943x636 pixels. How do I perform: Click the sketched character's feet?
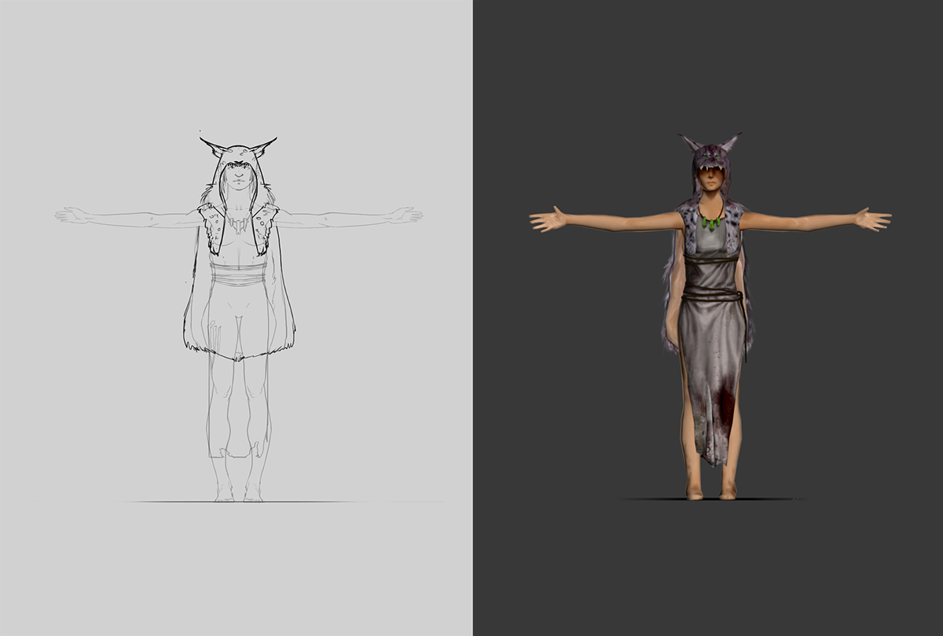(x=238, y=493)
